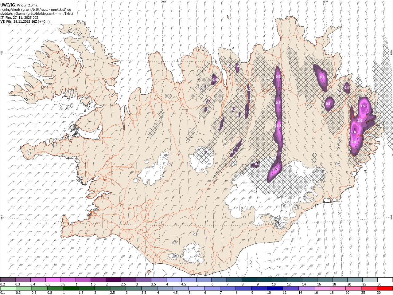Click the 0.8 green swatch on rain scale
The image size is (393, 295).
click(x=55, y=289)
